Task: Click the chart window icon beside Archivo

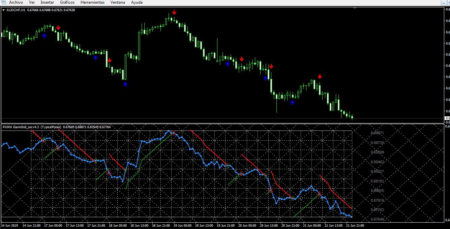Action: pyautogui.click(x=3, y=2)
